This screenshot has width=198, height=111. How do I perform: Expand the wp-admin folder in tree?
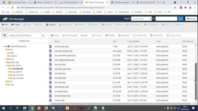(x=9, y=72)
